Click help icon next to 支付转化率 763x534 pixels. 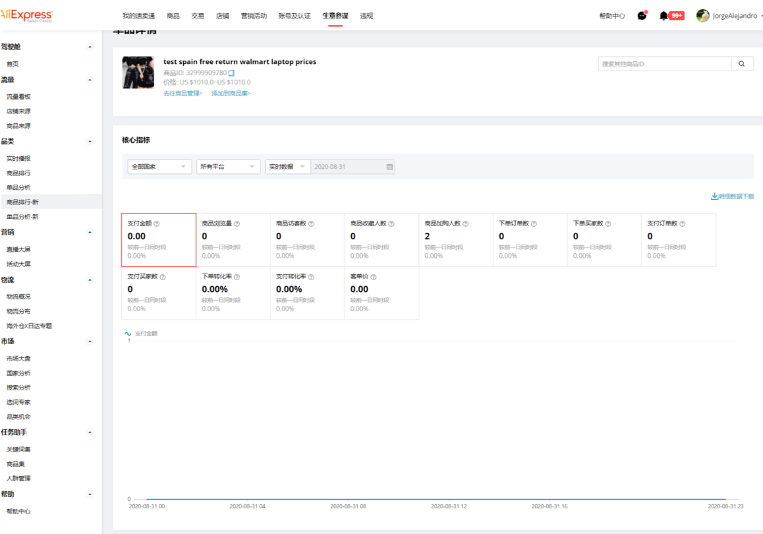(312, 277)
